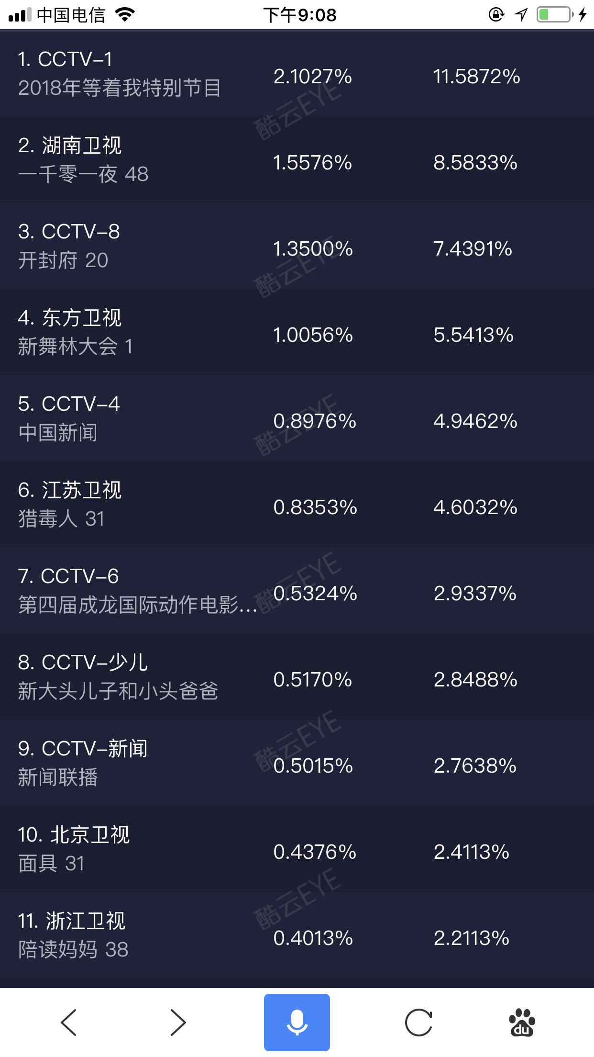This screenshot has height=1057, width=594.
Task: Open the Baidu paw home icon
Action: click(x=522, y=1023)
